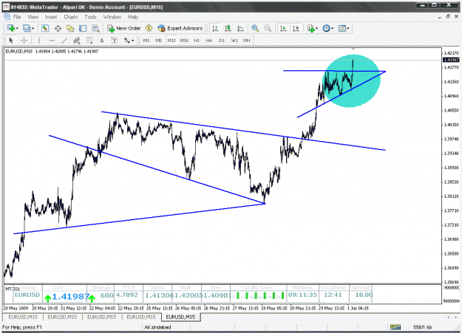Click the last price 1.41987 in panel
462x333 pixels.
(71, 297)
